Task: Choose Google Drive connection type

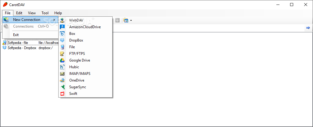Action: [x=85, y=60]
